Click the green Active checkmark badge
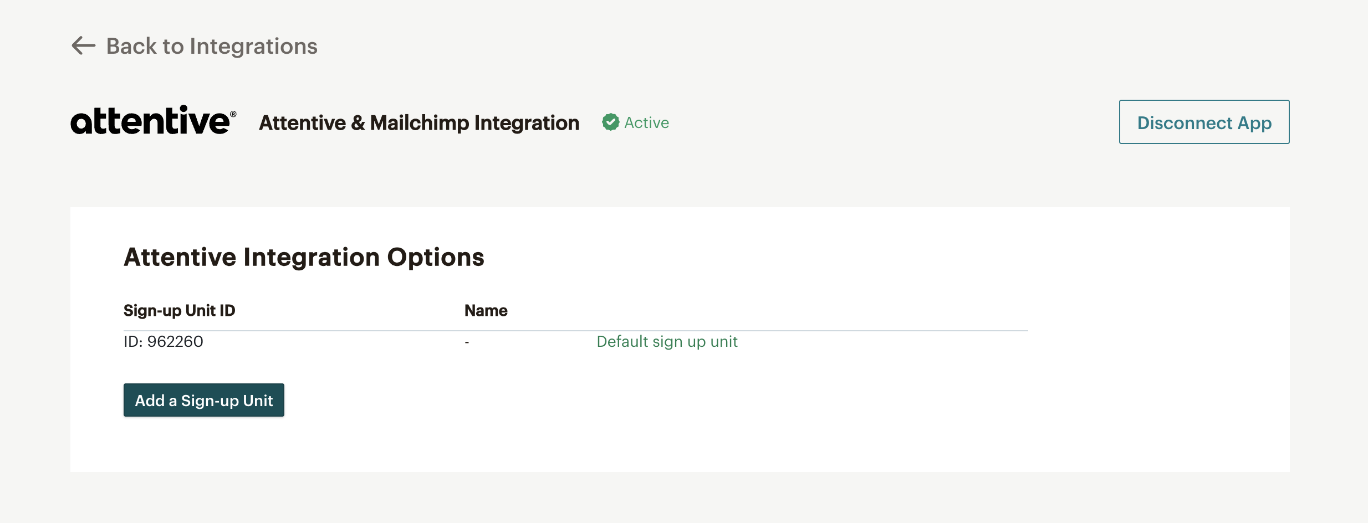Image resolution: width=1368 pixels, height=523 pixels. 610,122
